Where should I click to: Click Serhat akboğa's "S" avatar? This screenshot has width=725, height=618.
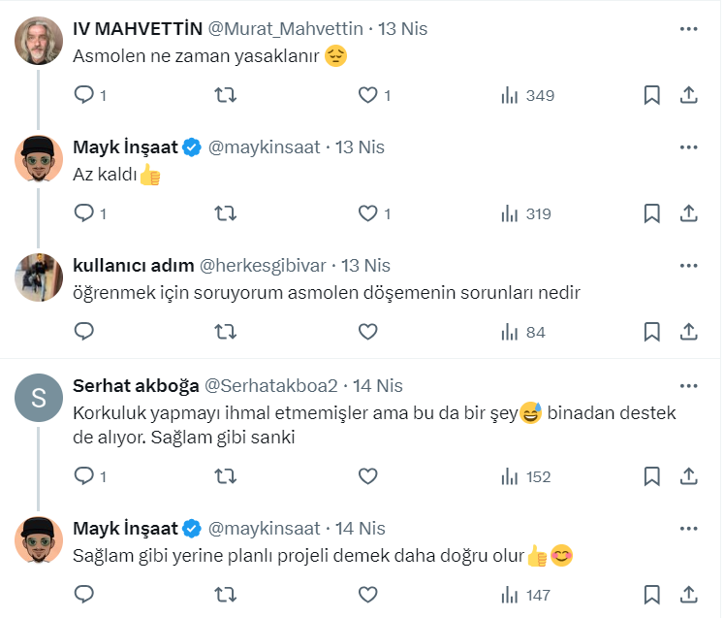[x=39, y=398]
